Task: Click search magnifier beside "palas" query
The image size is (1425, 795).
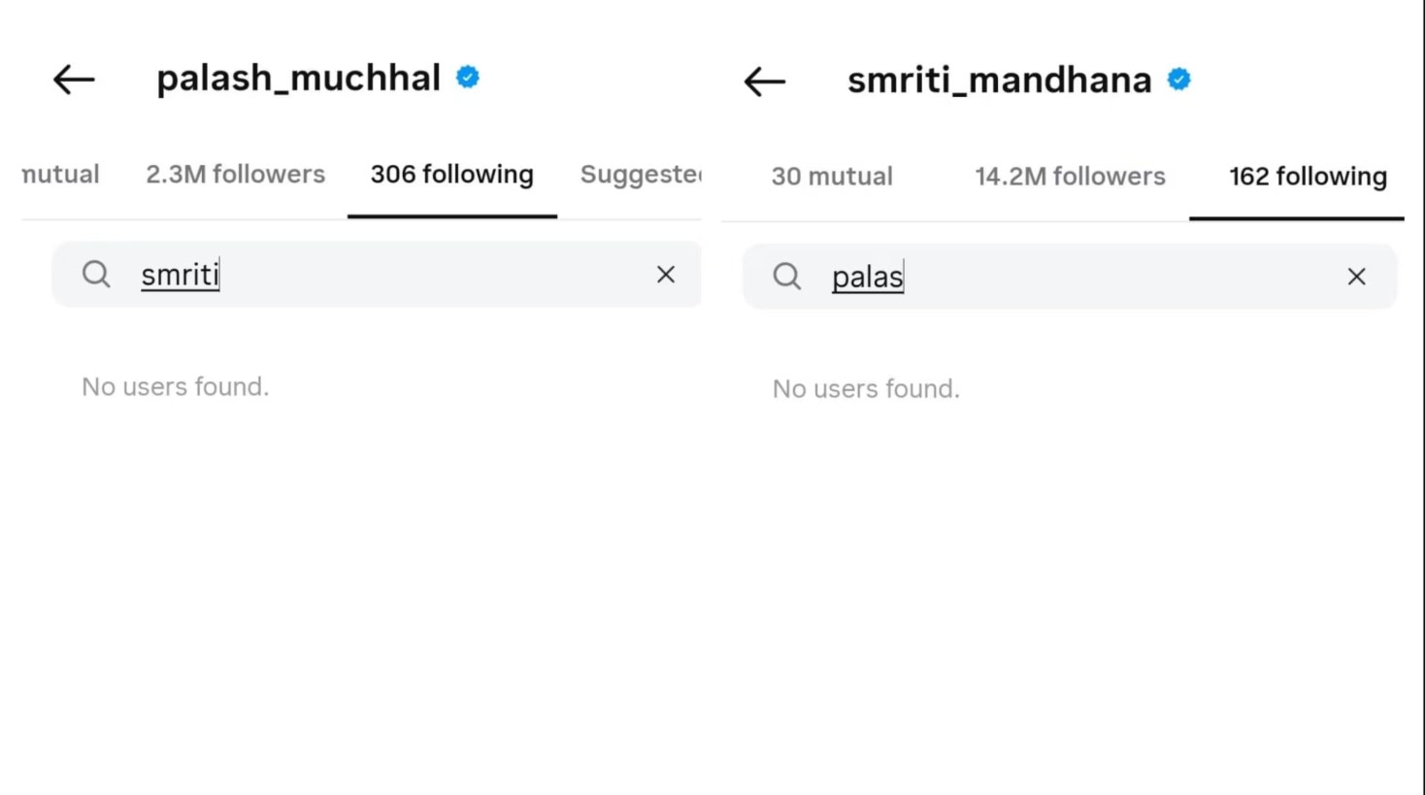Action: click(x=787, y=277)
